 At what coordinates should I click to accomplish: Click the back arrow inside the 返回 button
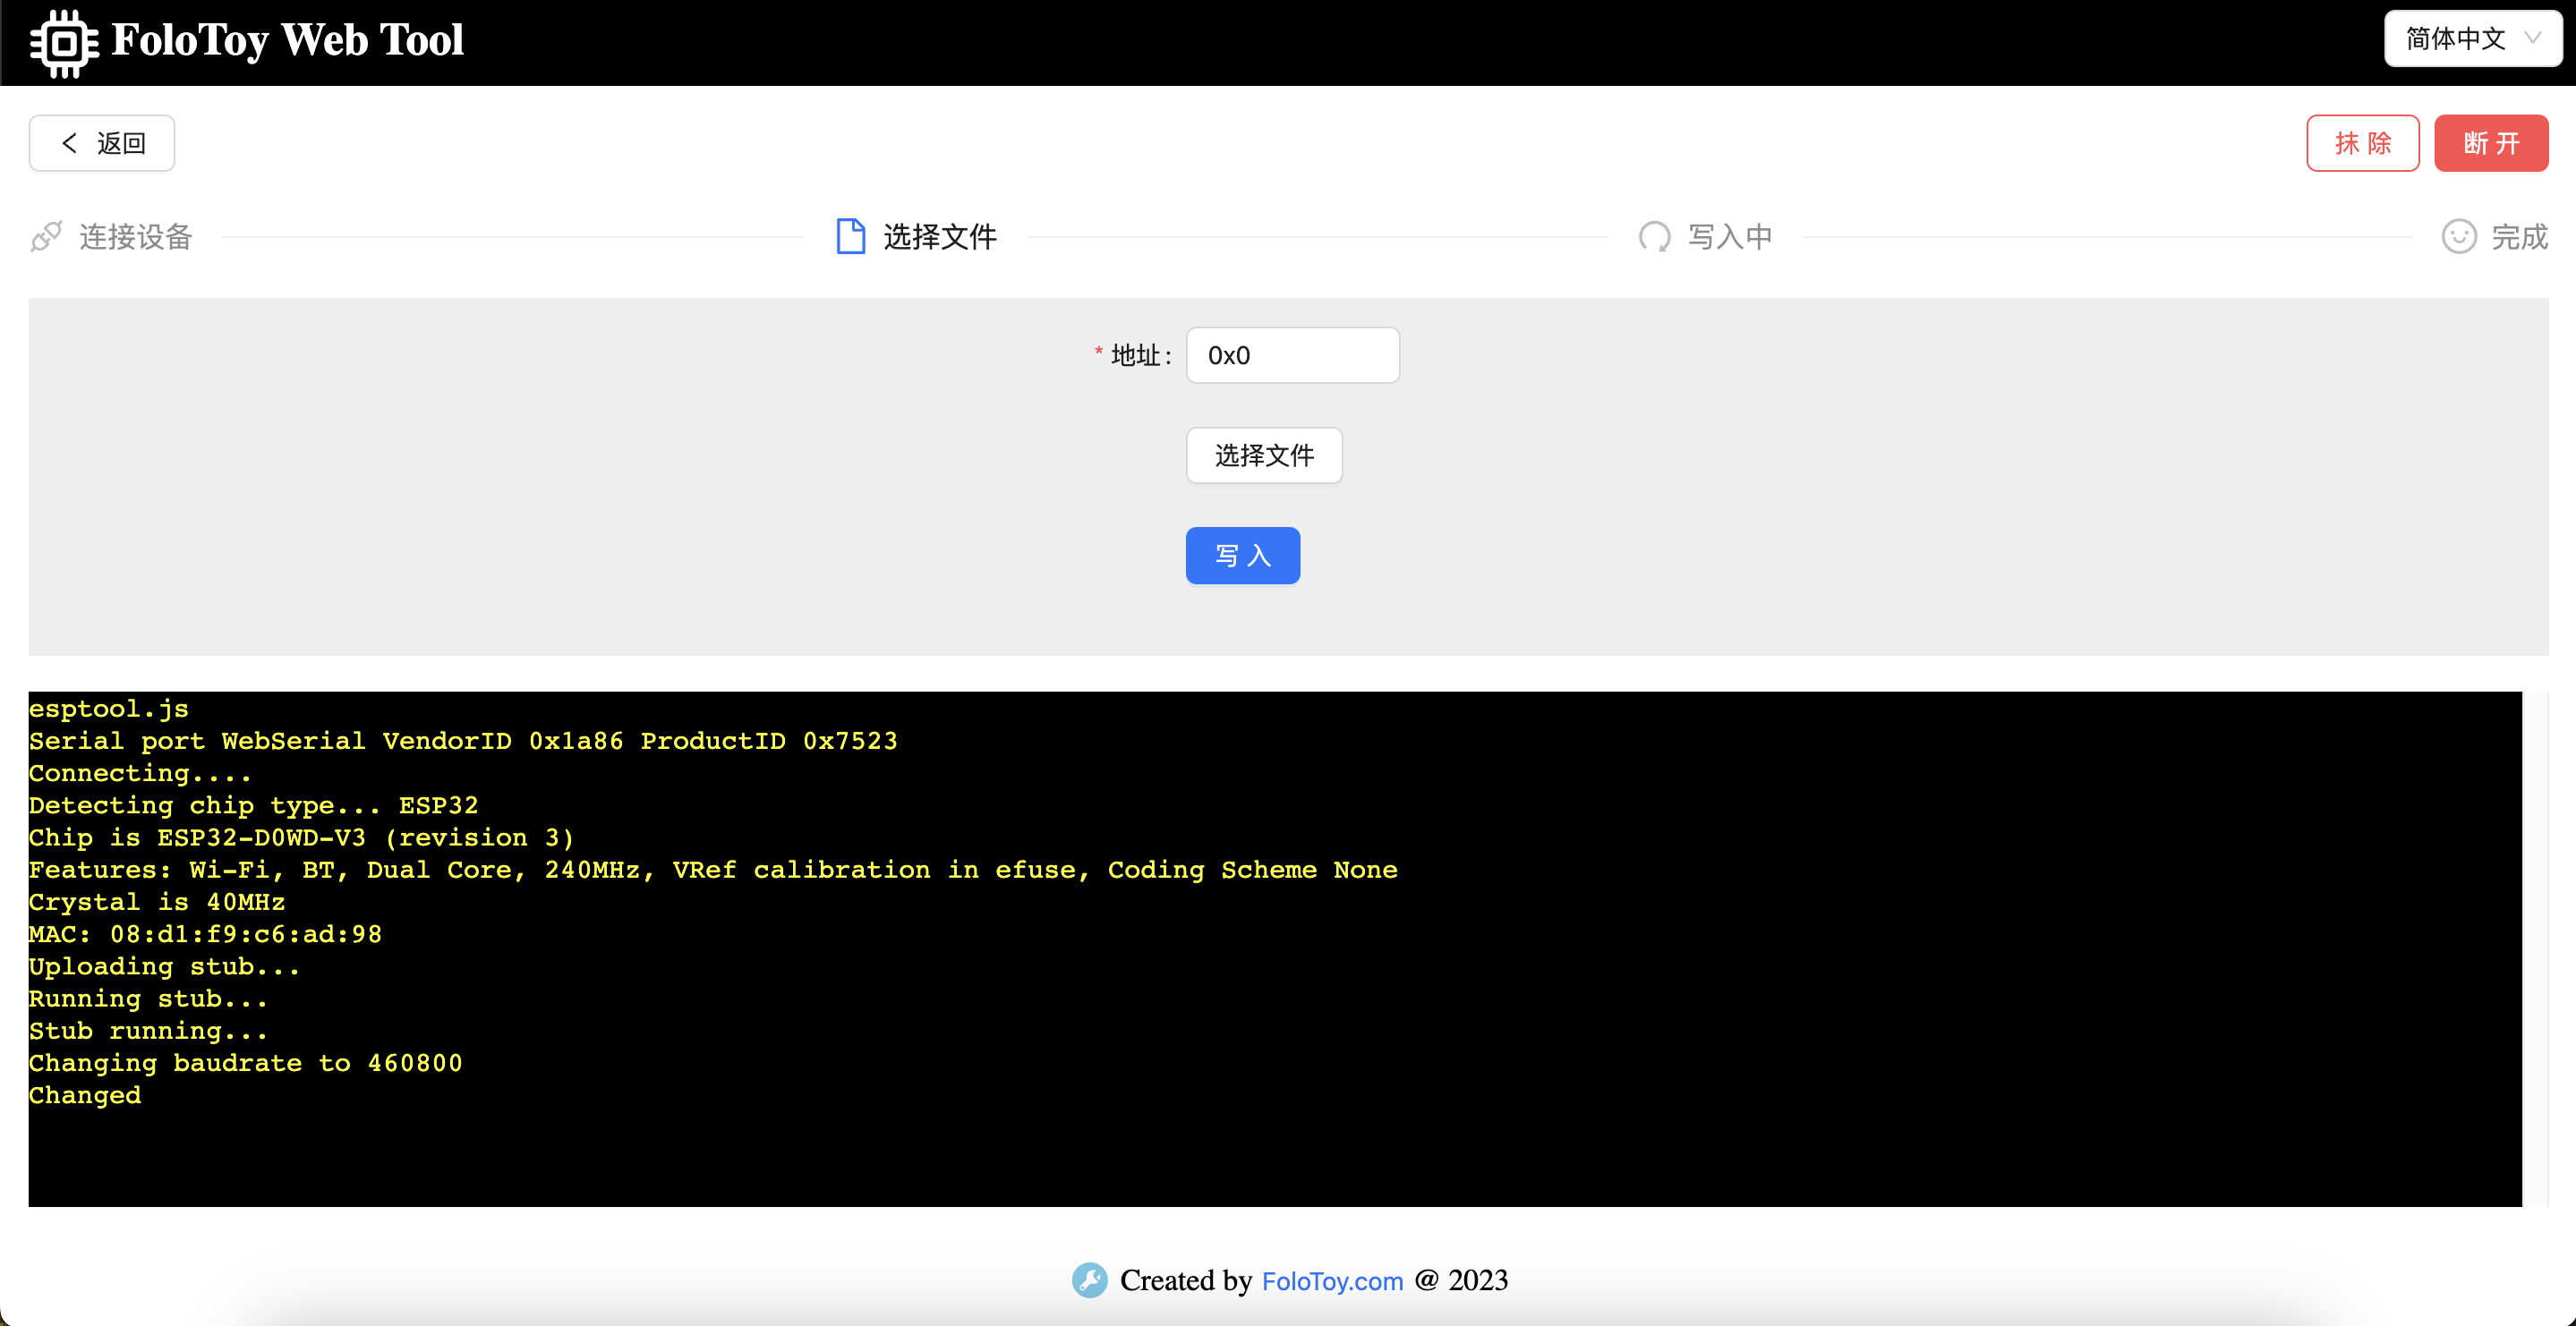tap(69, 143)
